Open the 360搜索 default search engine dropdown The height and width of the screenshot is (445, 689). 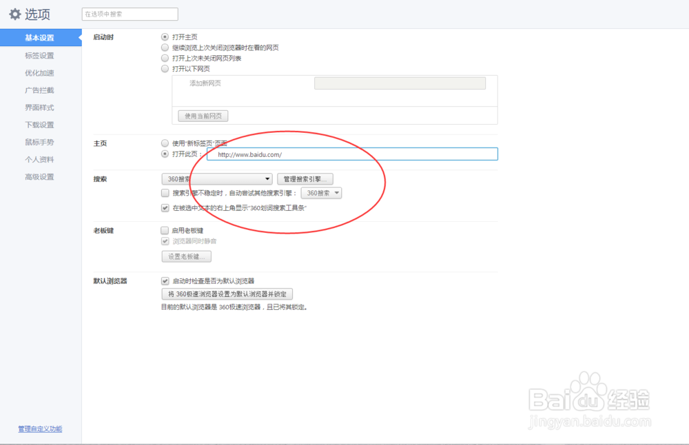pyautogui.click(x=216, y=178)
